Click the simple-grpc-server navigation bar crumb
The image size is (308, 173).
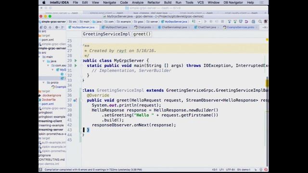(x=52, y=22)
